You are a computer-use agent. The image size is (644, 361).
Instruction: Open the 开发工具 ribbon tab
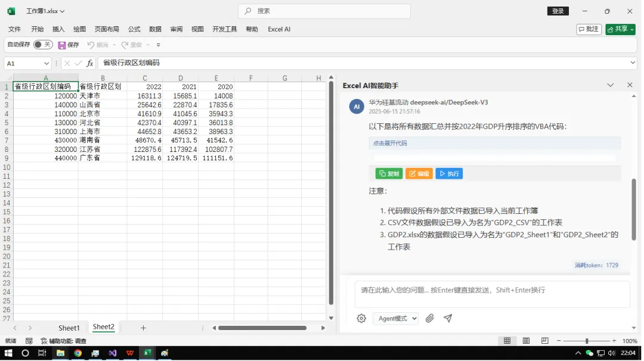click(225, 29)
